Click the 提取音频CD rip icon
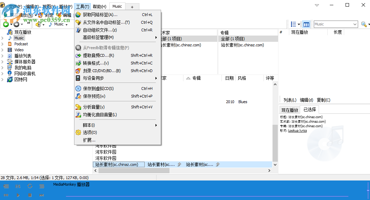370x200 pixels. pos(78,55)
